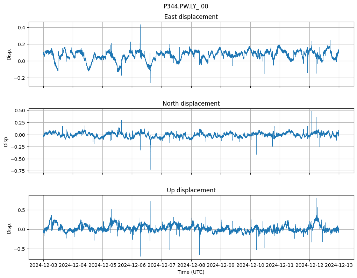The height and width of the screenshot is (278, 357).
Task: Select the 2024-12-06 date tick label
Action: point(132,265)
